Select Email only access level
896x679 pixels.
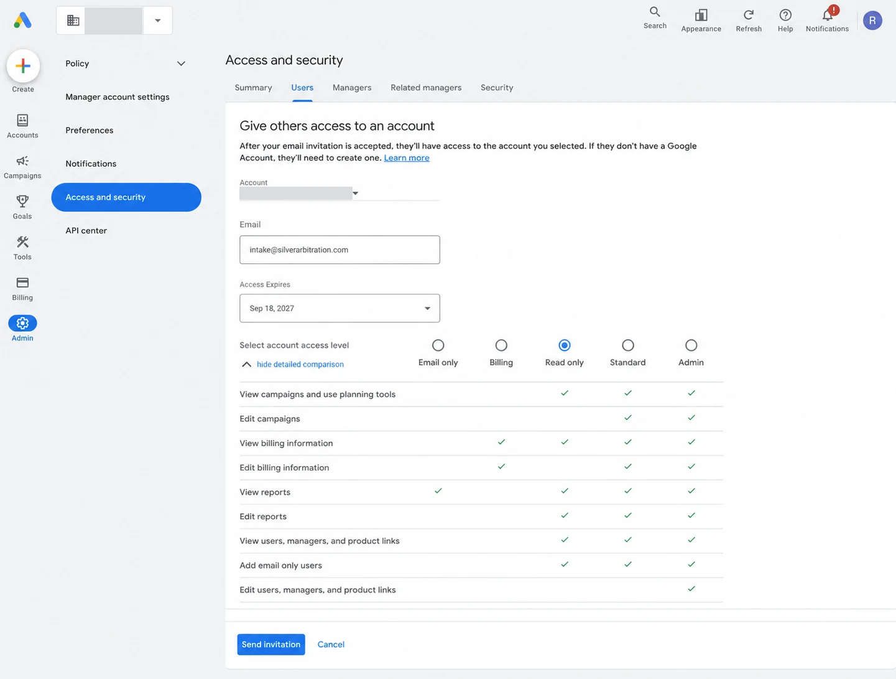click(438, 345)
